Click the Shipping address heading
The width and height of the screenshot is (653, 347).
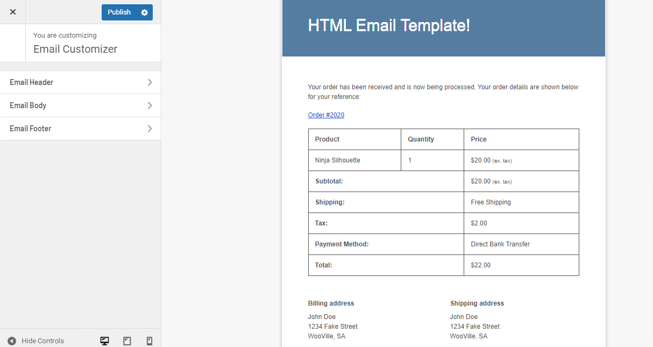coord(477,303)
